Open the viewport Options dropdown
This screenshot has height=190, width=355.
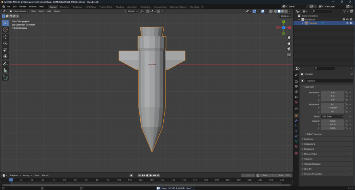286,16
